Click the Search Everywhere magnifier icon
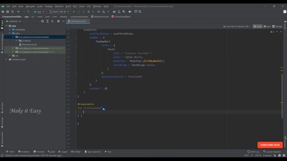Screen dimensions: 287x161 click(x=140, y=12)
